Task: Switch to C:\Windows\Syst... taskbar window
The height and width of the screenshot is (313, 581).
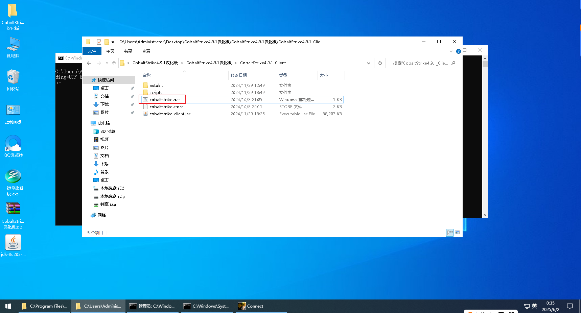Action: tap(207, 306)
